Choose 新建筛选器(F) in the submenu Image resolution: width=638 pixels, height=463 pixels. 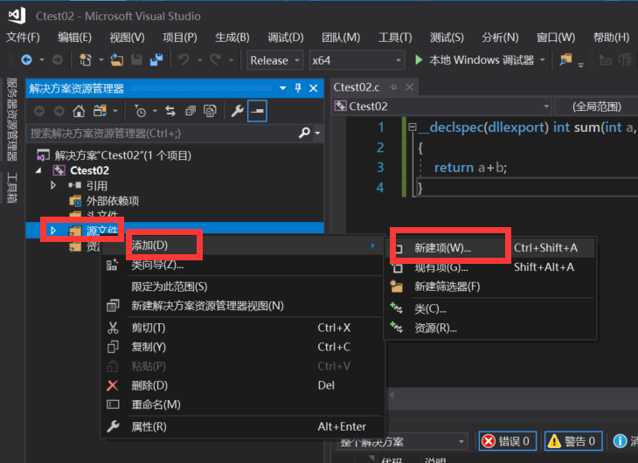(490, 287)
